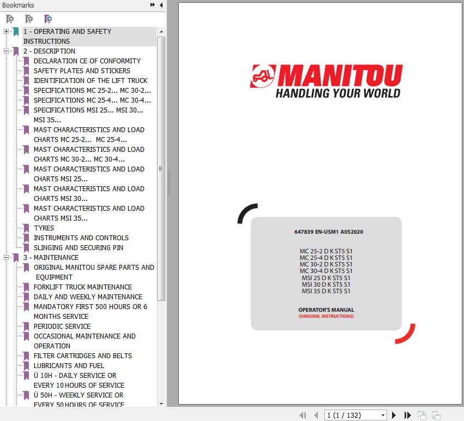464x421 pixels.
Task: Click bookmarks scrollbar up arrow
Action: 161,32
